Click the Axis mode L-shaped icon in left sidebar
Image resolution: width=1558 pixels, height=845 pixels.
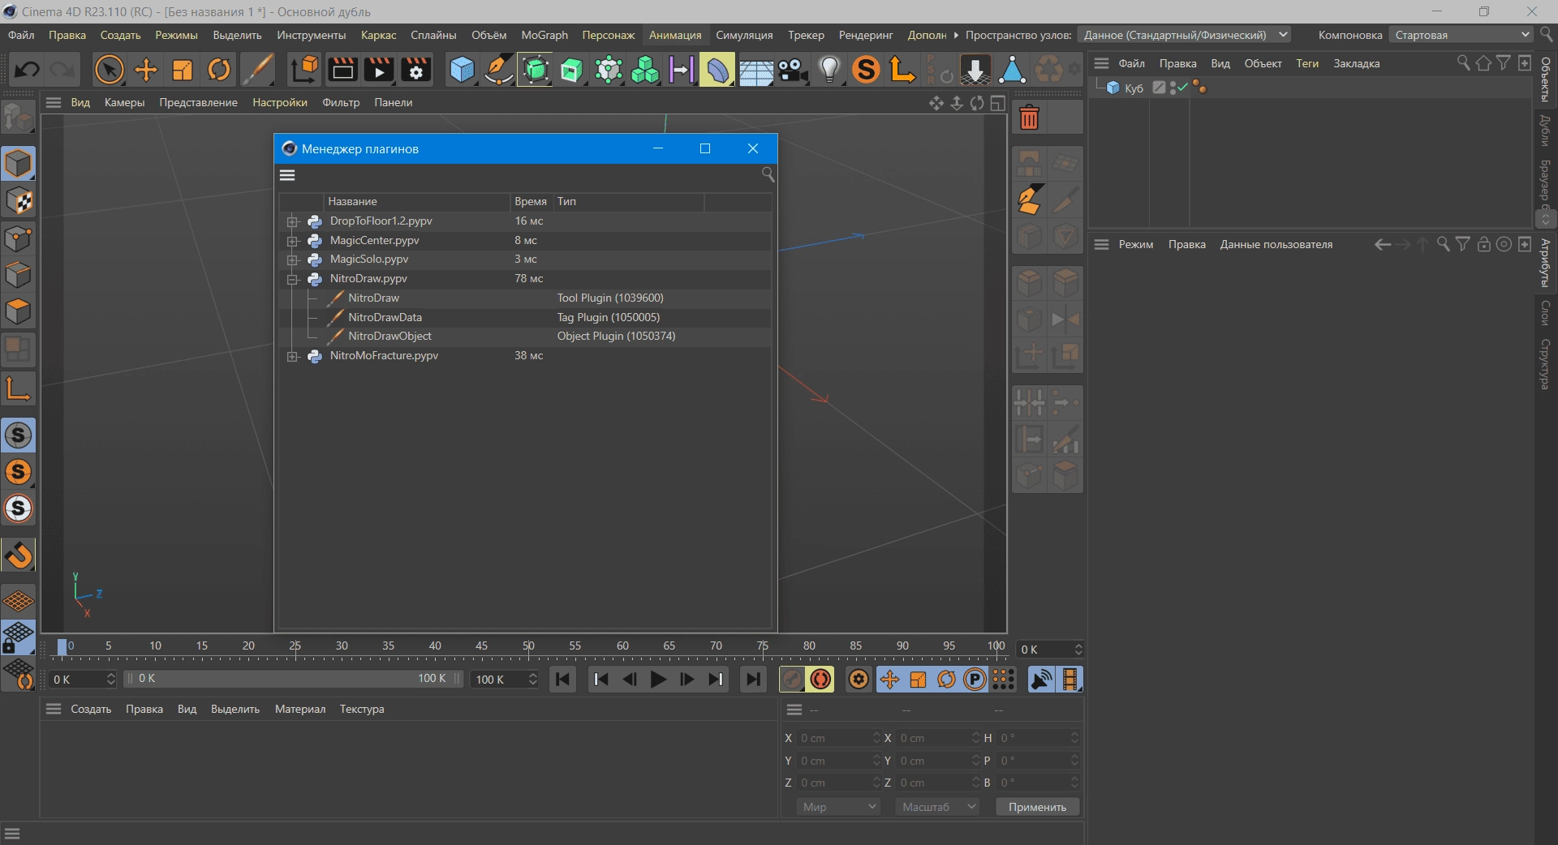click(19, 389)
